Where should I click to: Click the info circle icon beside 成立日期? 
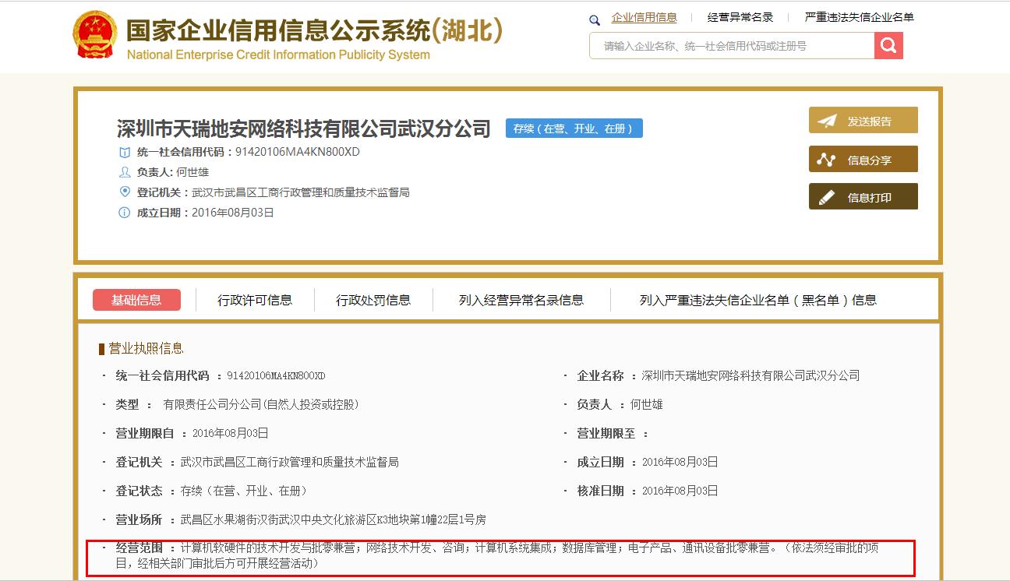pyautogui.click(x=124, y=213)
